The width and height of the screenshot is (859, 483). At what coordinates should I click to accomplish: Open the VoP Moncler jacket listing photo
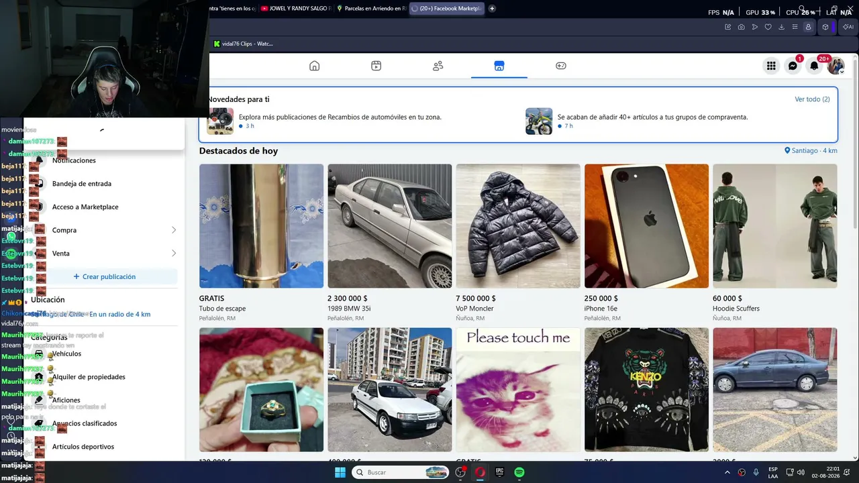coord(518,226)
